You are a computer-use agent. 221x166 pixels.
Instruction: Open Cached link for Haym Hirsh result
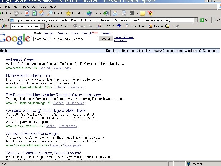pos(58,87)
